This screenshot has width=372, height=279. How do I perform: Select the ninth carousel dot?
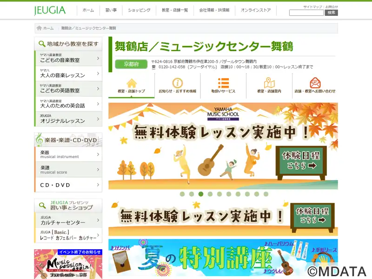pyautogui.click(x=257, y=194)
